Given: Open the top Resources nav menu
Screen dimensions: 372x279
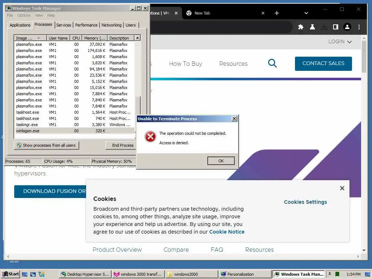Looking at the screenshot, I should 233,64.
